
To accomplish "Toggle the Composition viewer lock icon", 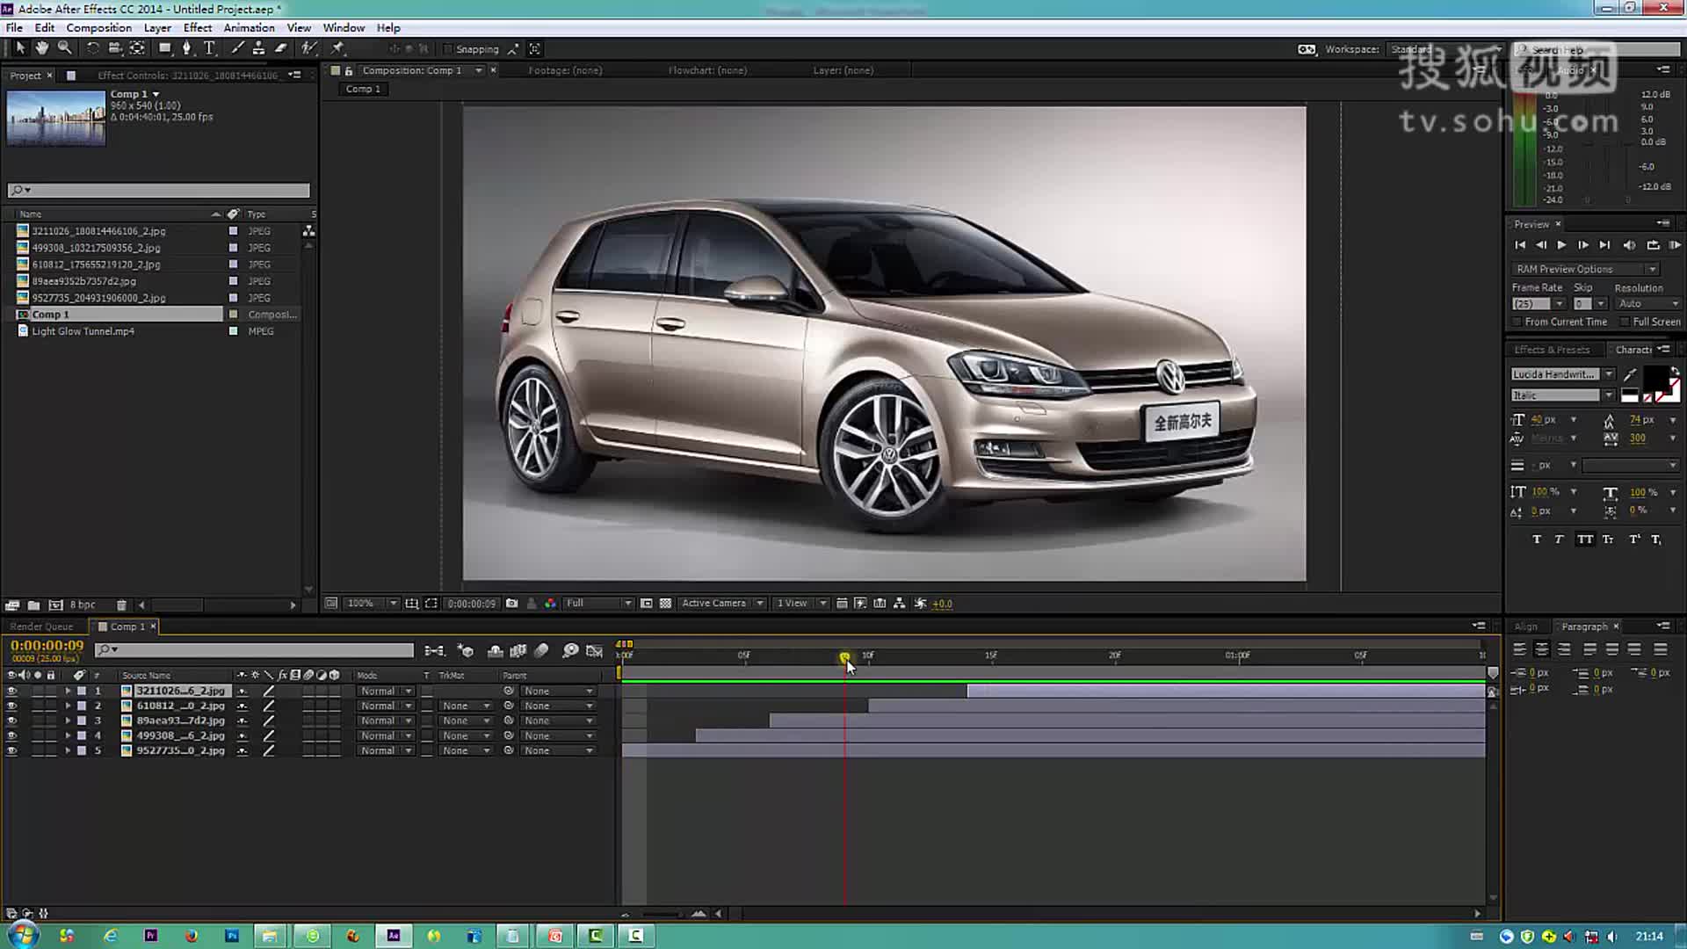I will pos(349,71).
